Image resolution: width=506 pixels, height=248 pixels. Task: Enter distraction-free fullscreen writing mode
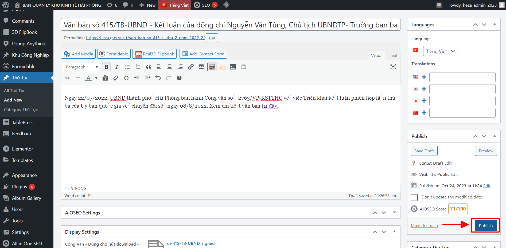pos(393,67)
